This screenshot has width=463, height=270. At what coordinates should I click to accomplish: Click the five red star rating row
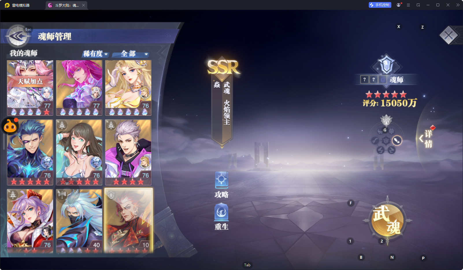click(386, 94)
